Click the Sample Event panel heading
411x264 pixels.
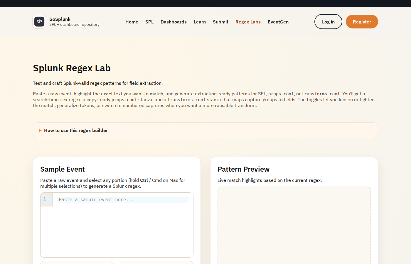click(63, 169)
